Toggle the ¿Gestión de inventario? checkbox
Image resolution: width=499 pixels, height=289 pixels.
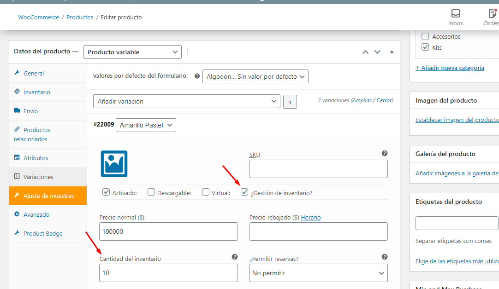pyautogui.click(x=244, y=192)
